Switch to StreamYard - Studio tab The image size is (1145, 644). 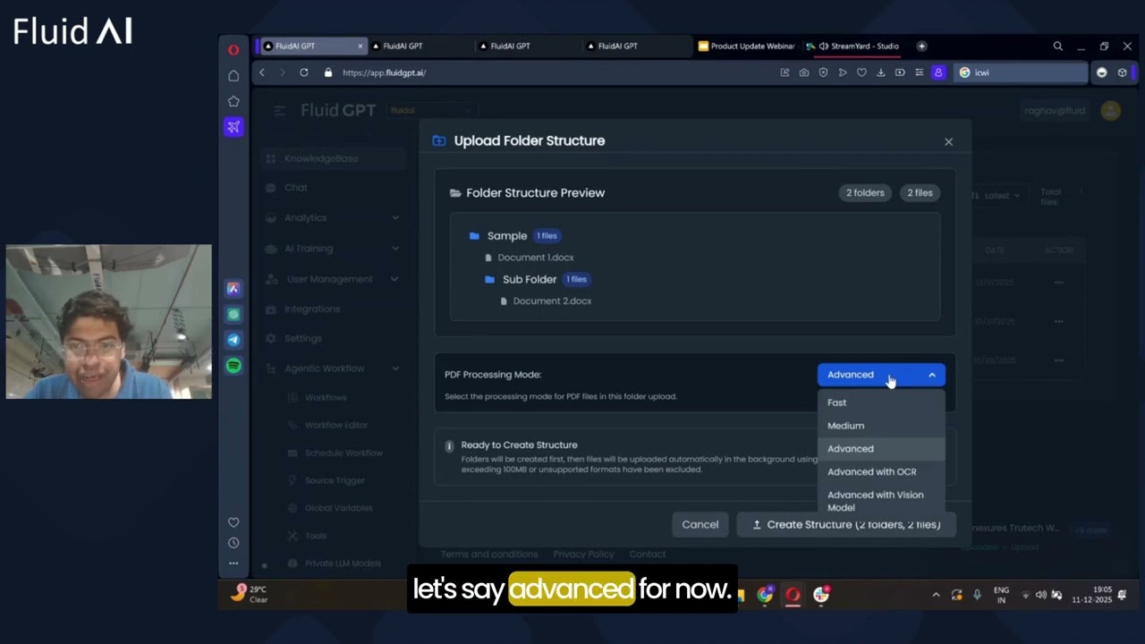(x=853, y=46)
